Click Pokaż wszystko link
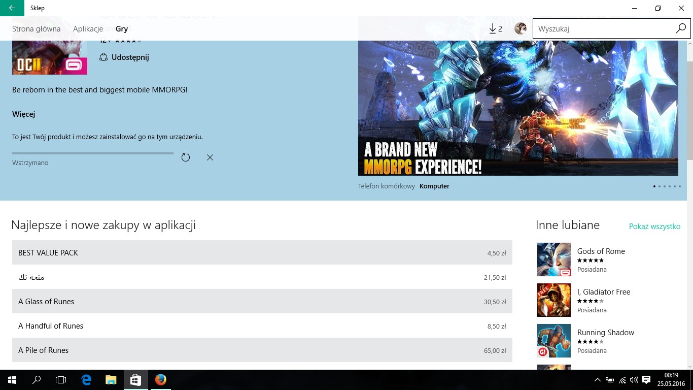Viewport: 693px width, 390px height. click(x=654, y=226)
